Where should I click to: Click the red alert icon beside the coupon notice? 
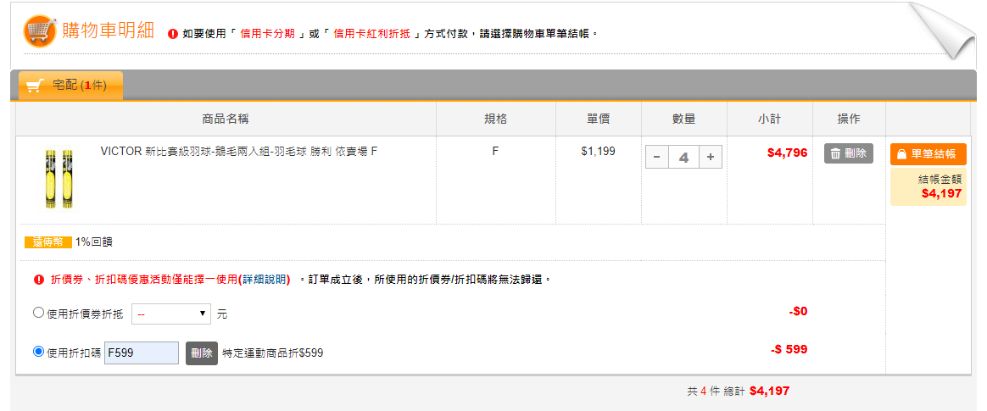pos(38,279)
